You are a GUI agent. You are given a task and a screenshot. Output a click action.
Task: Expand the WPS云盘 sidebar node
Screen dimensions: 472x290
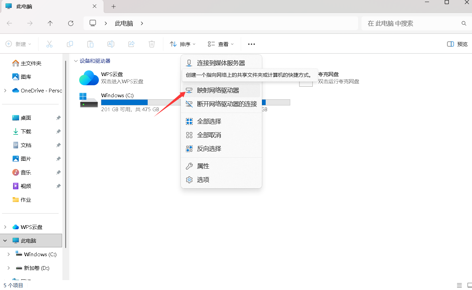coord(5,227)
